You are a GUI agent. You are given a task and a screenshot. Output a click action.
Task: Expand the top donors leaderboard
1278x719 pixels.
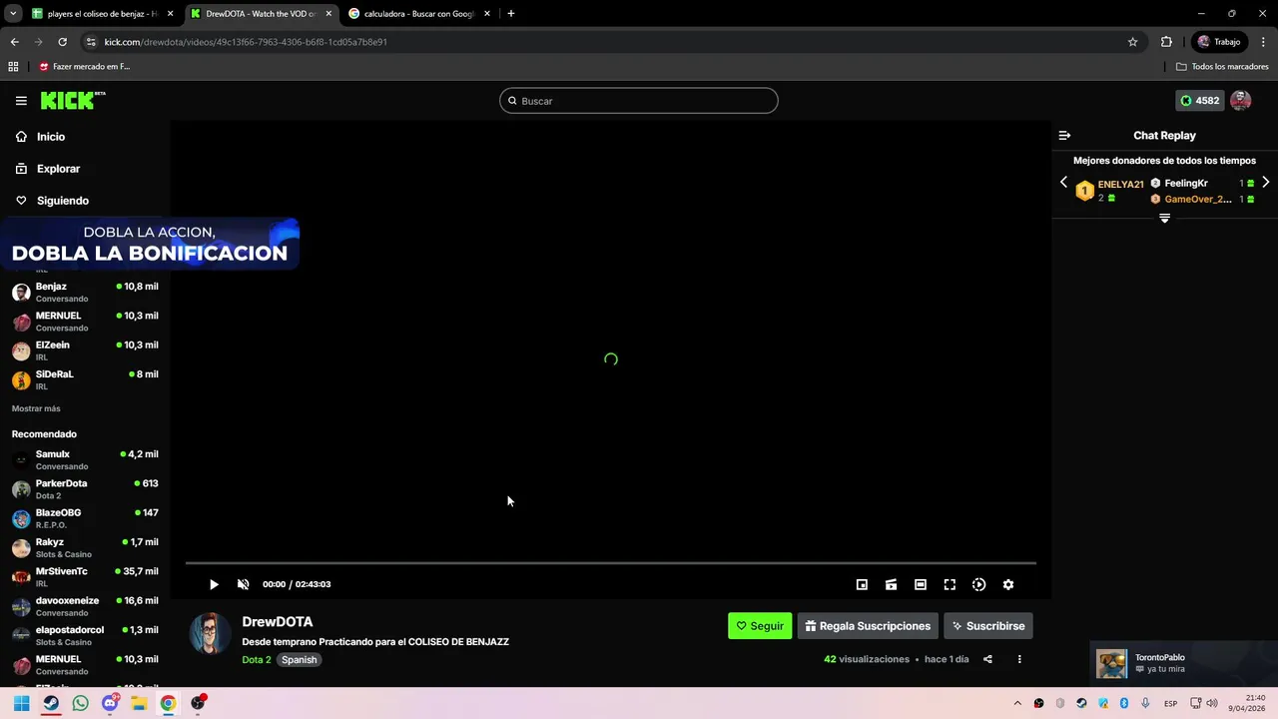1164,218
